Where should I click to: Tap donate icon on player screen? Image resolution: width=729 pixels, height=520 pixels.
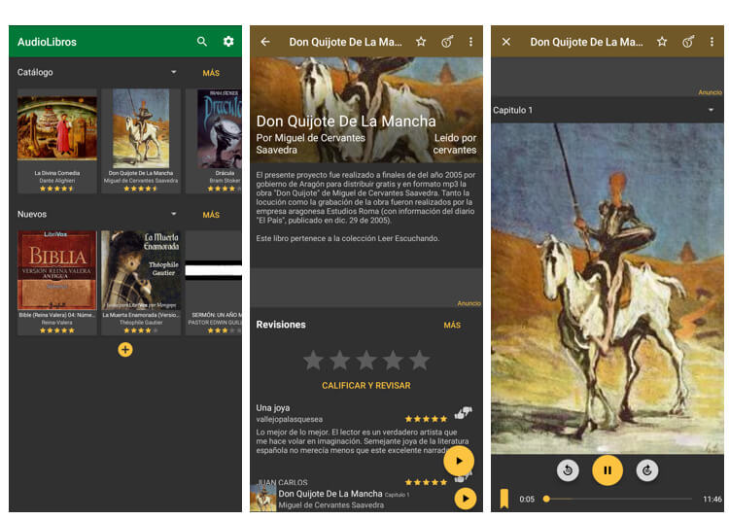pos(688,42)
